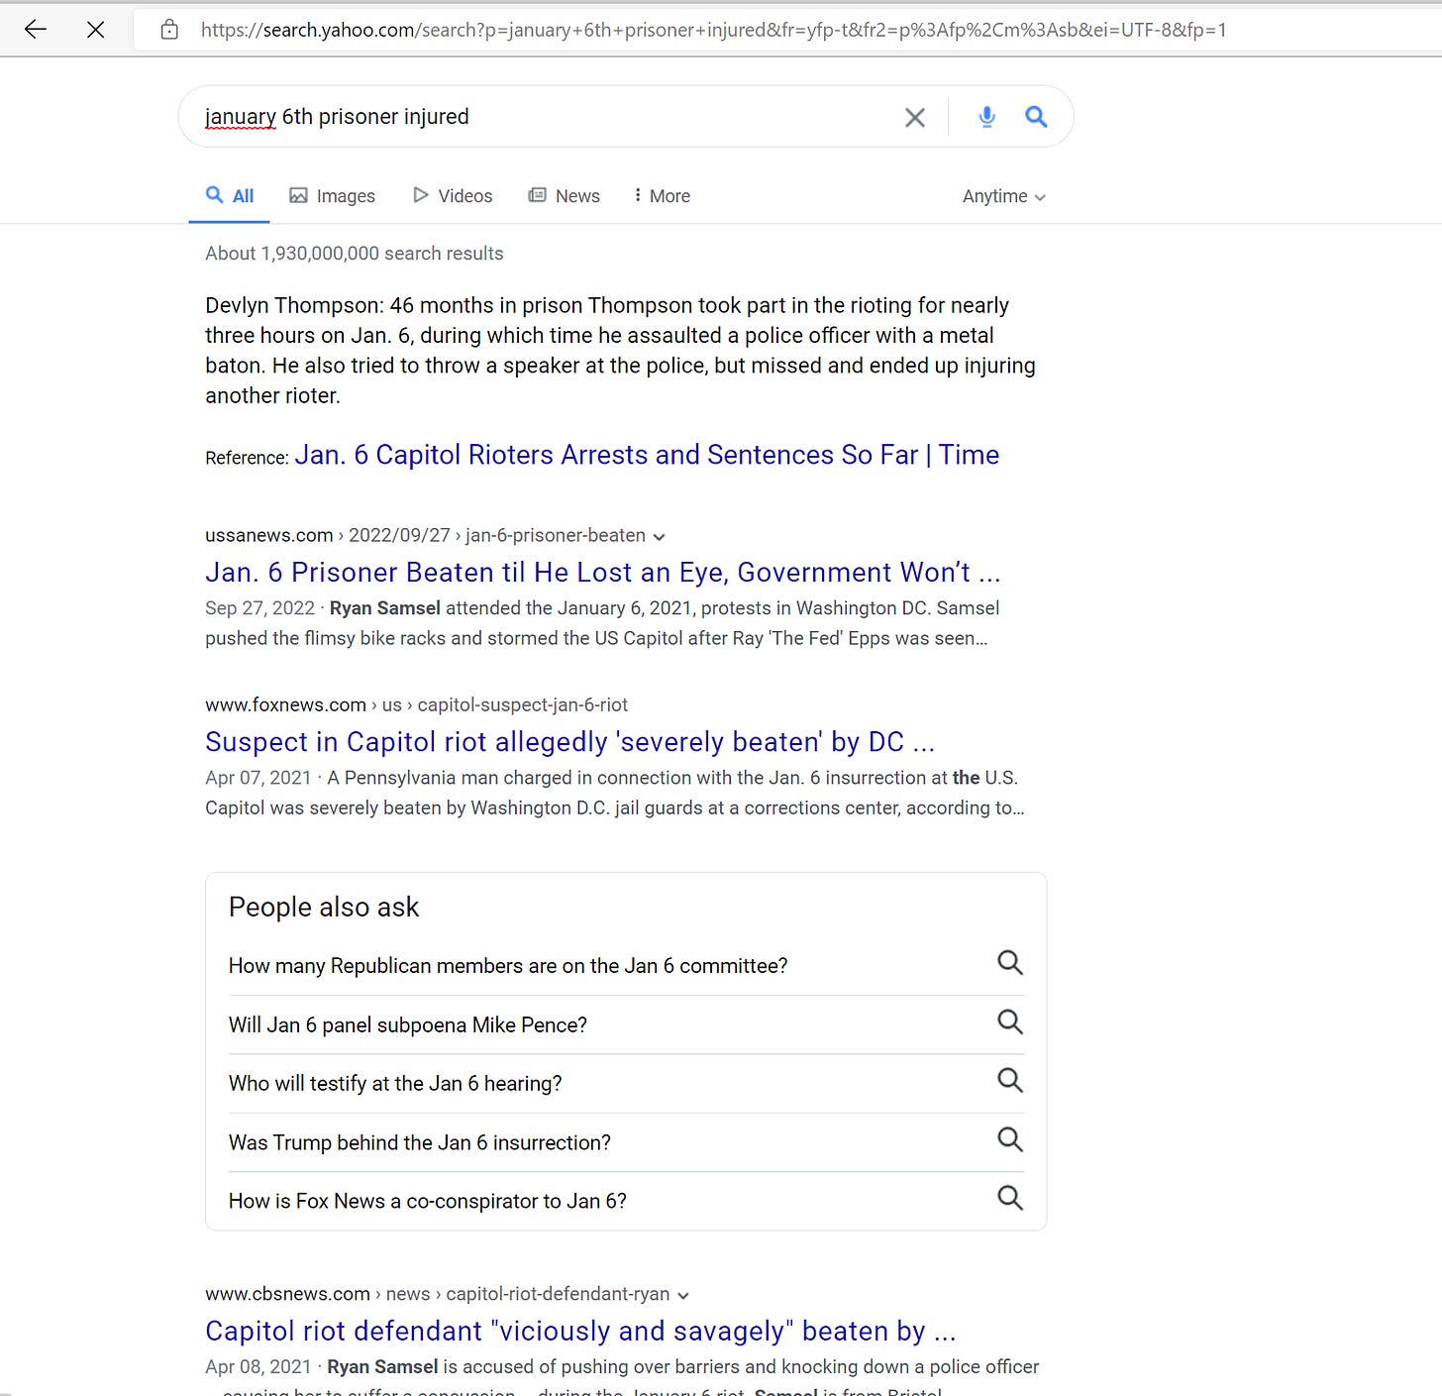Click question 'How many Republican members are on the Jan 6 committee?'
Image resolution: width=1442 pixels, height=1396 pixels.
coord(508,966)
